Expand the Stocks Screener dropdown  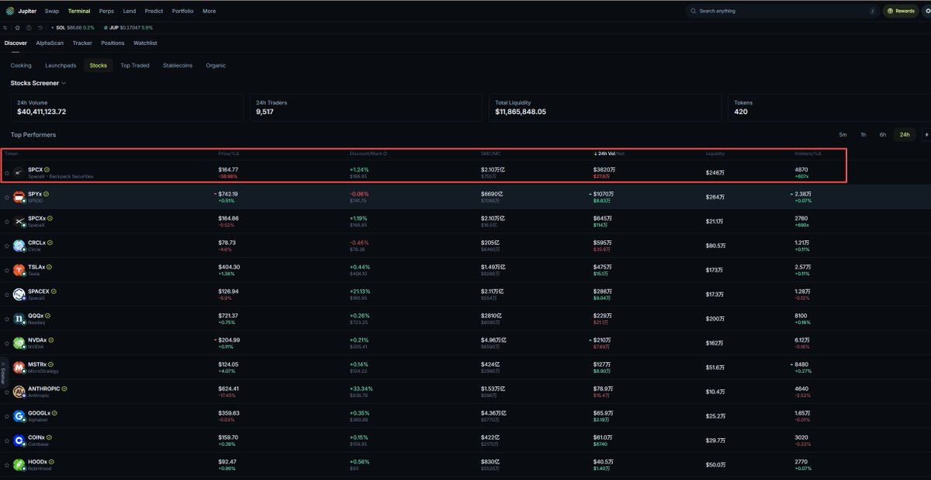tap(38, 83)
